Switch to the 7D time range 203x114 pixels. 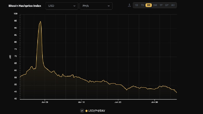143,5
